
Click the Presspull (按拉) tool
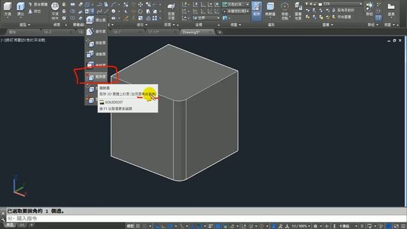click(34, 11)
